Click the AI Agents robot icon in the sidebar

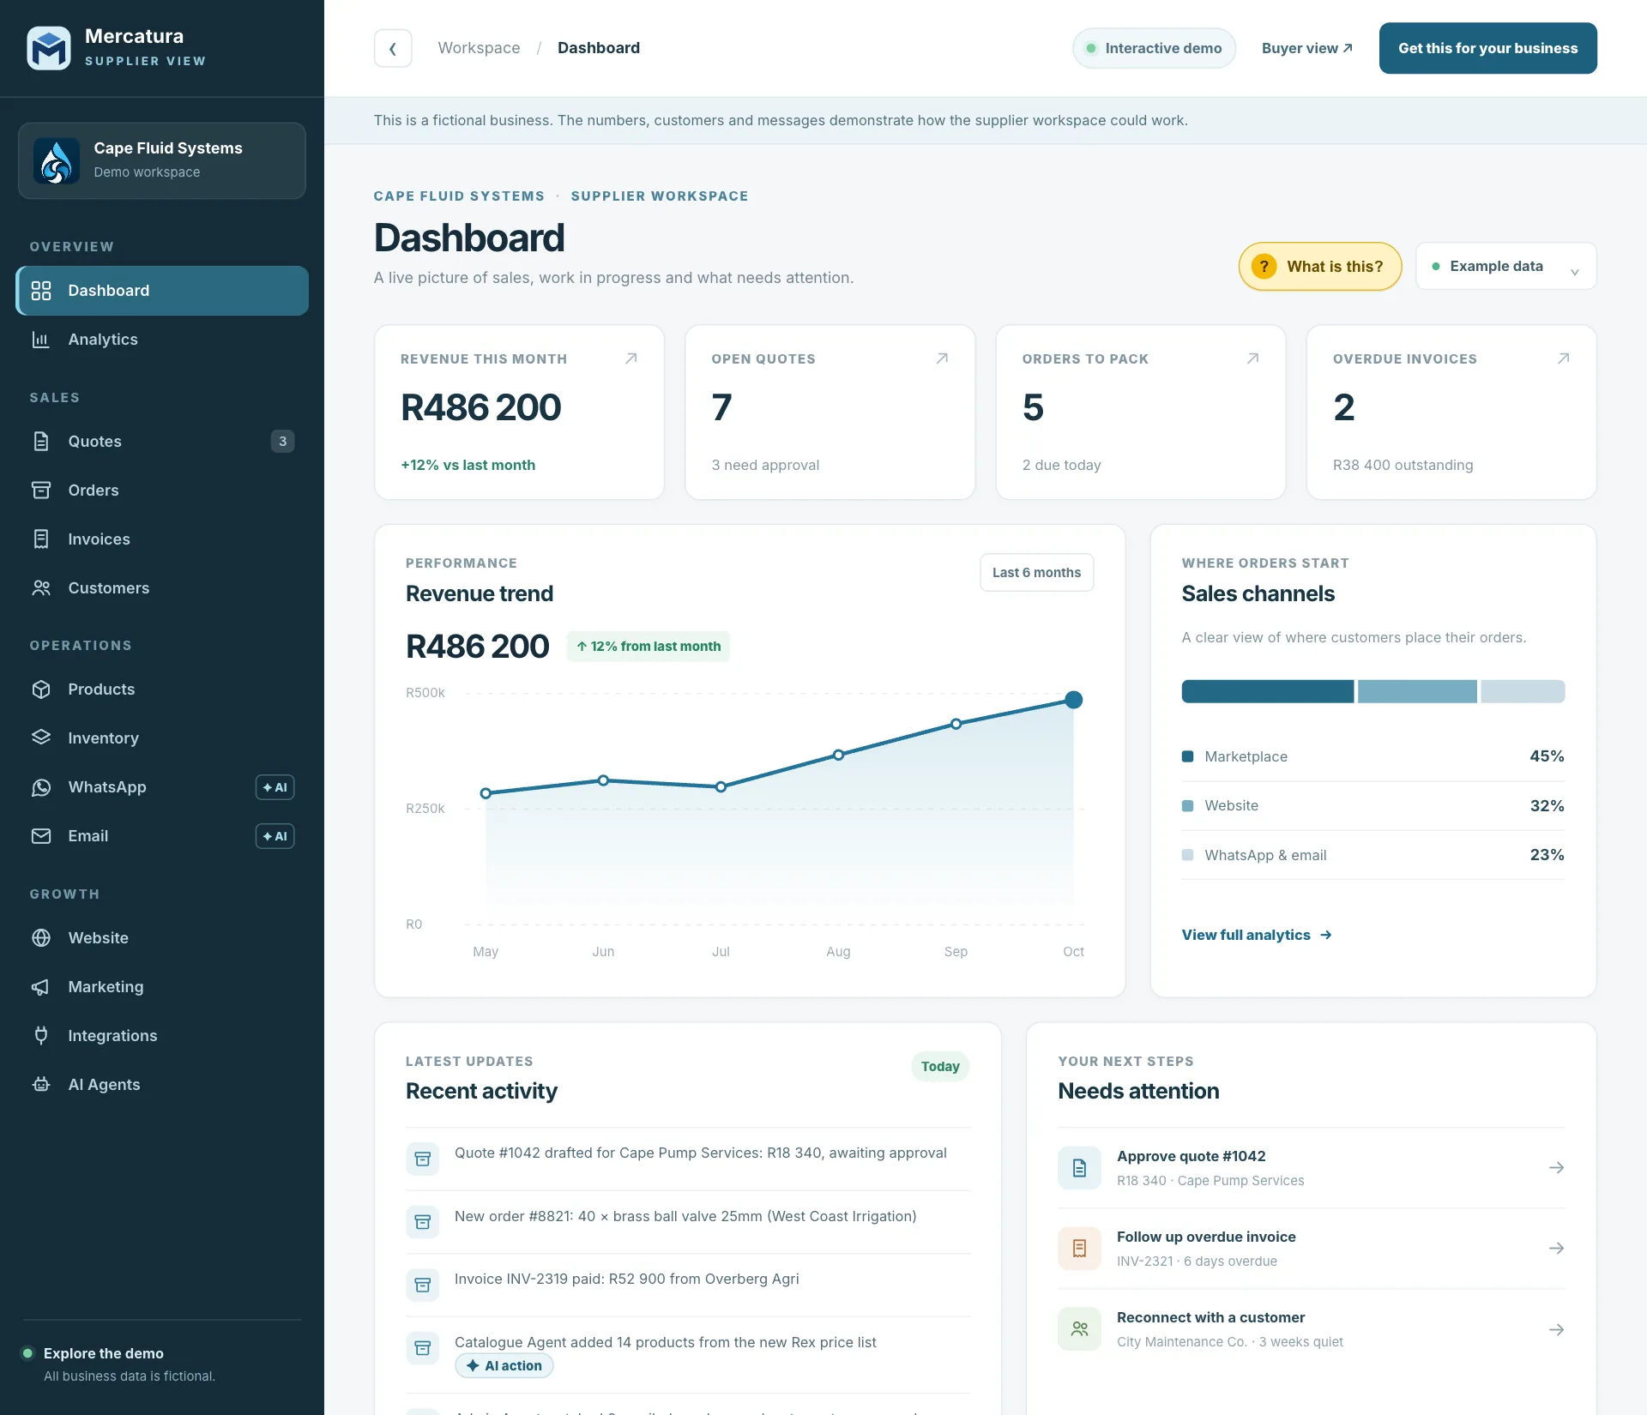pyautogui.click(x=41, y=1085)
